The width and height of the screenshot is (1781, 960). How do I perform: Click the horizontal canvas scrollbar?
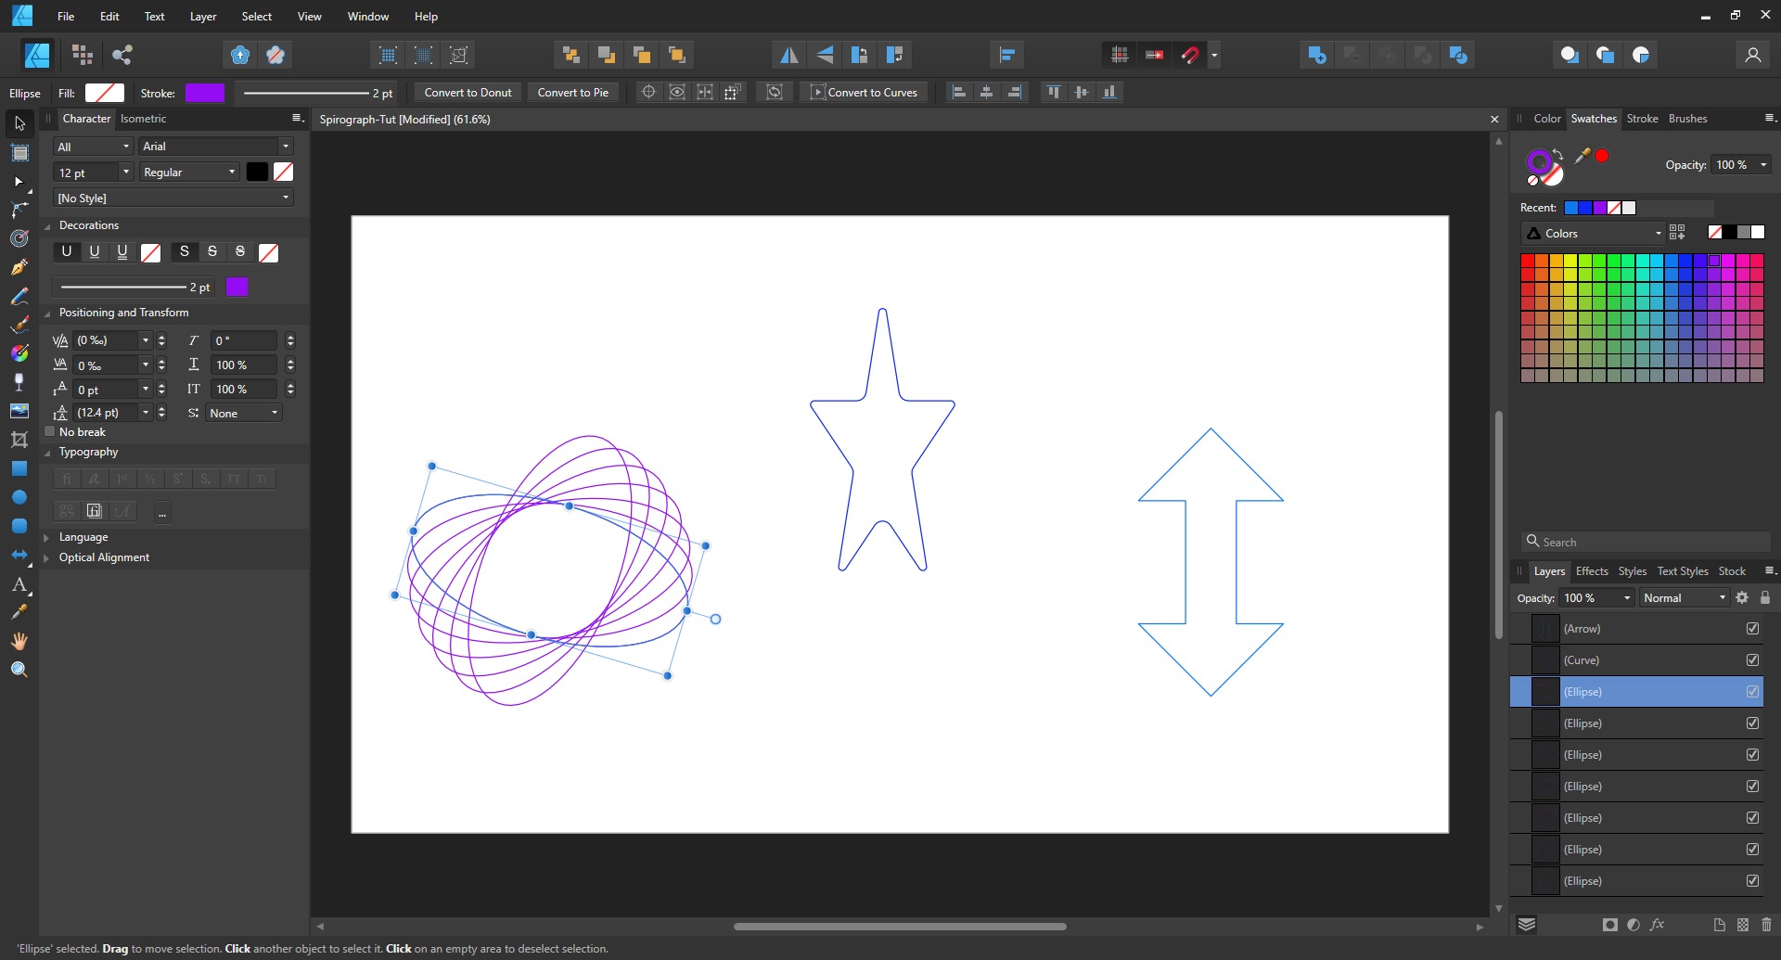[900, 926]
